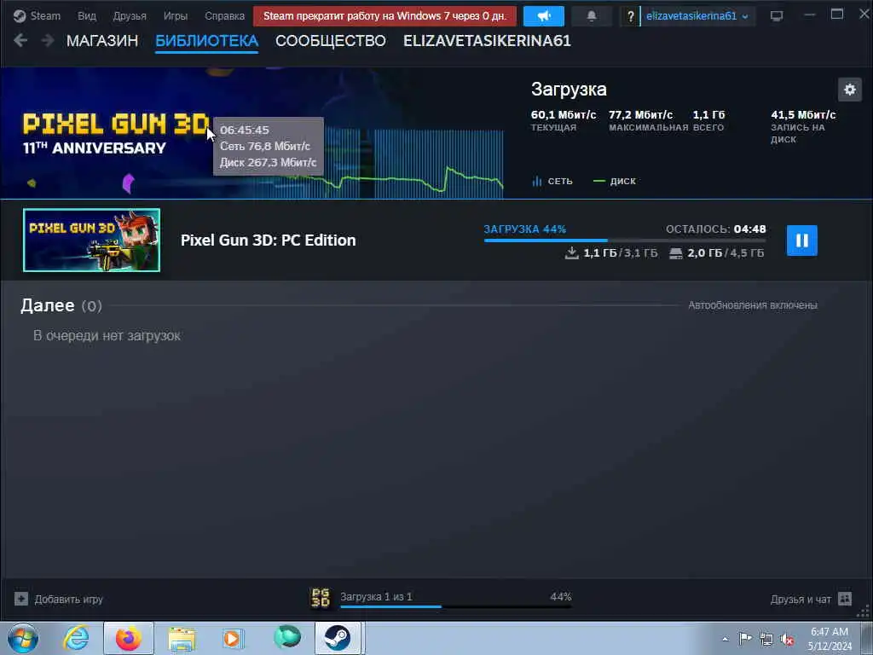The width and height of the screenshot is (873, 655).
Task: Click the Steam taskbar icon
Action: 338,638
